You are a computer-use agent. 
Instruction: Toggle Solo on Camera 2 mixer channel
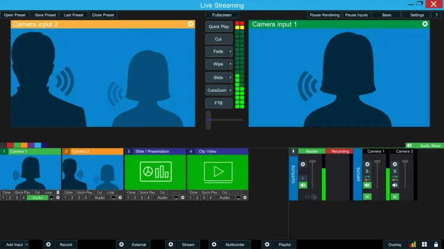[395, 171]
